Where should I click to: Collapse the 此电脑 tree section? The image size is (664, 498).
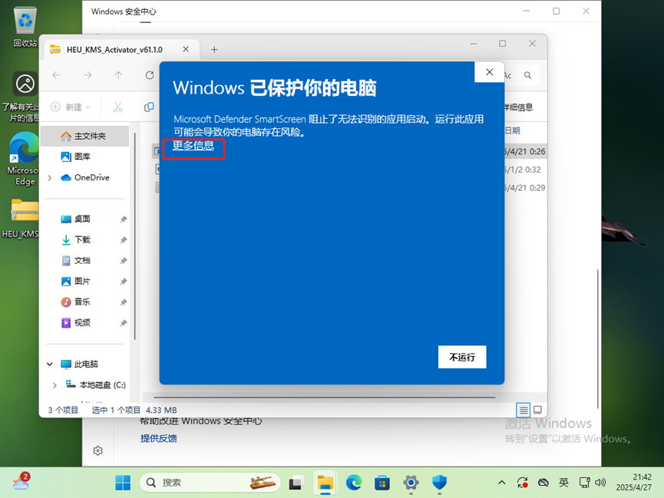[50, 364]
